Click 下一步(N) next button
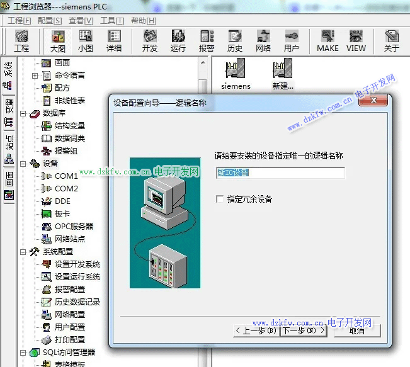The image size is (410, 367). tap(304, 330)
